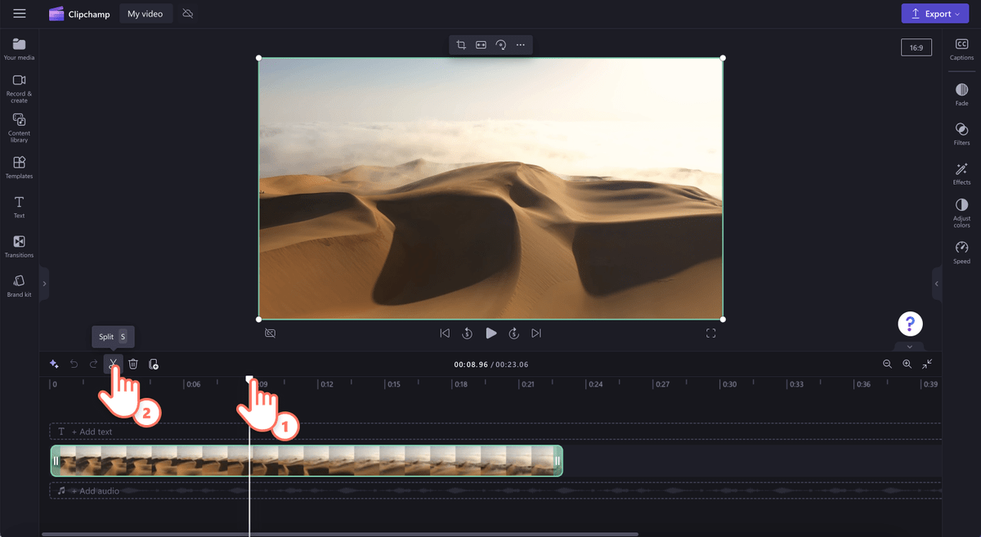The width and height of the screenshot is (981, 537).
Task: Undo the last edit
Action: [74, 364]
